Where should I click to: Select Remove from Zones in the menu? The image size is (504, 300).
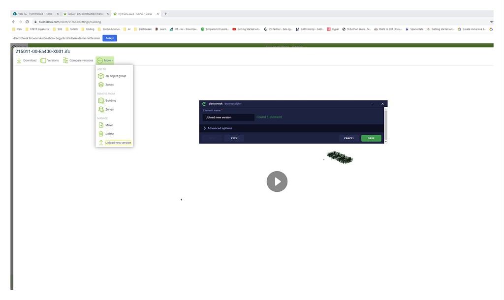pyautogui.click(x=109, y=109)
